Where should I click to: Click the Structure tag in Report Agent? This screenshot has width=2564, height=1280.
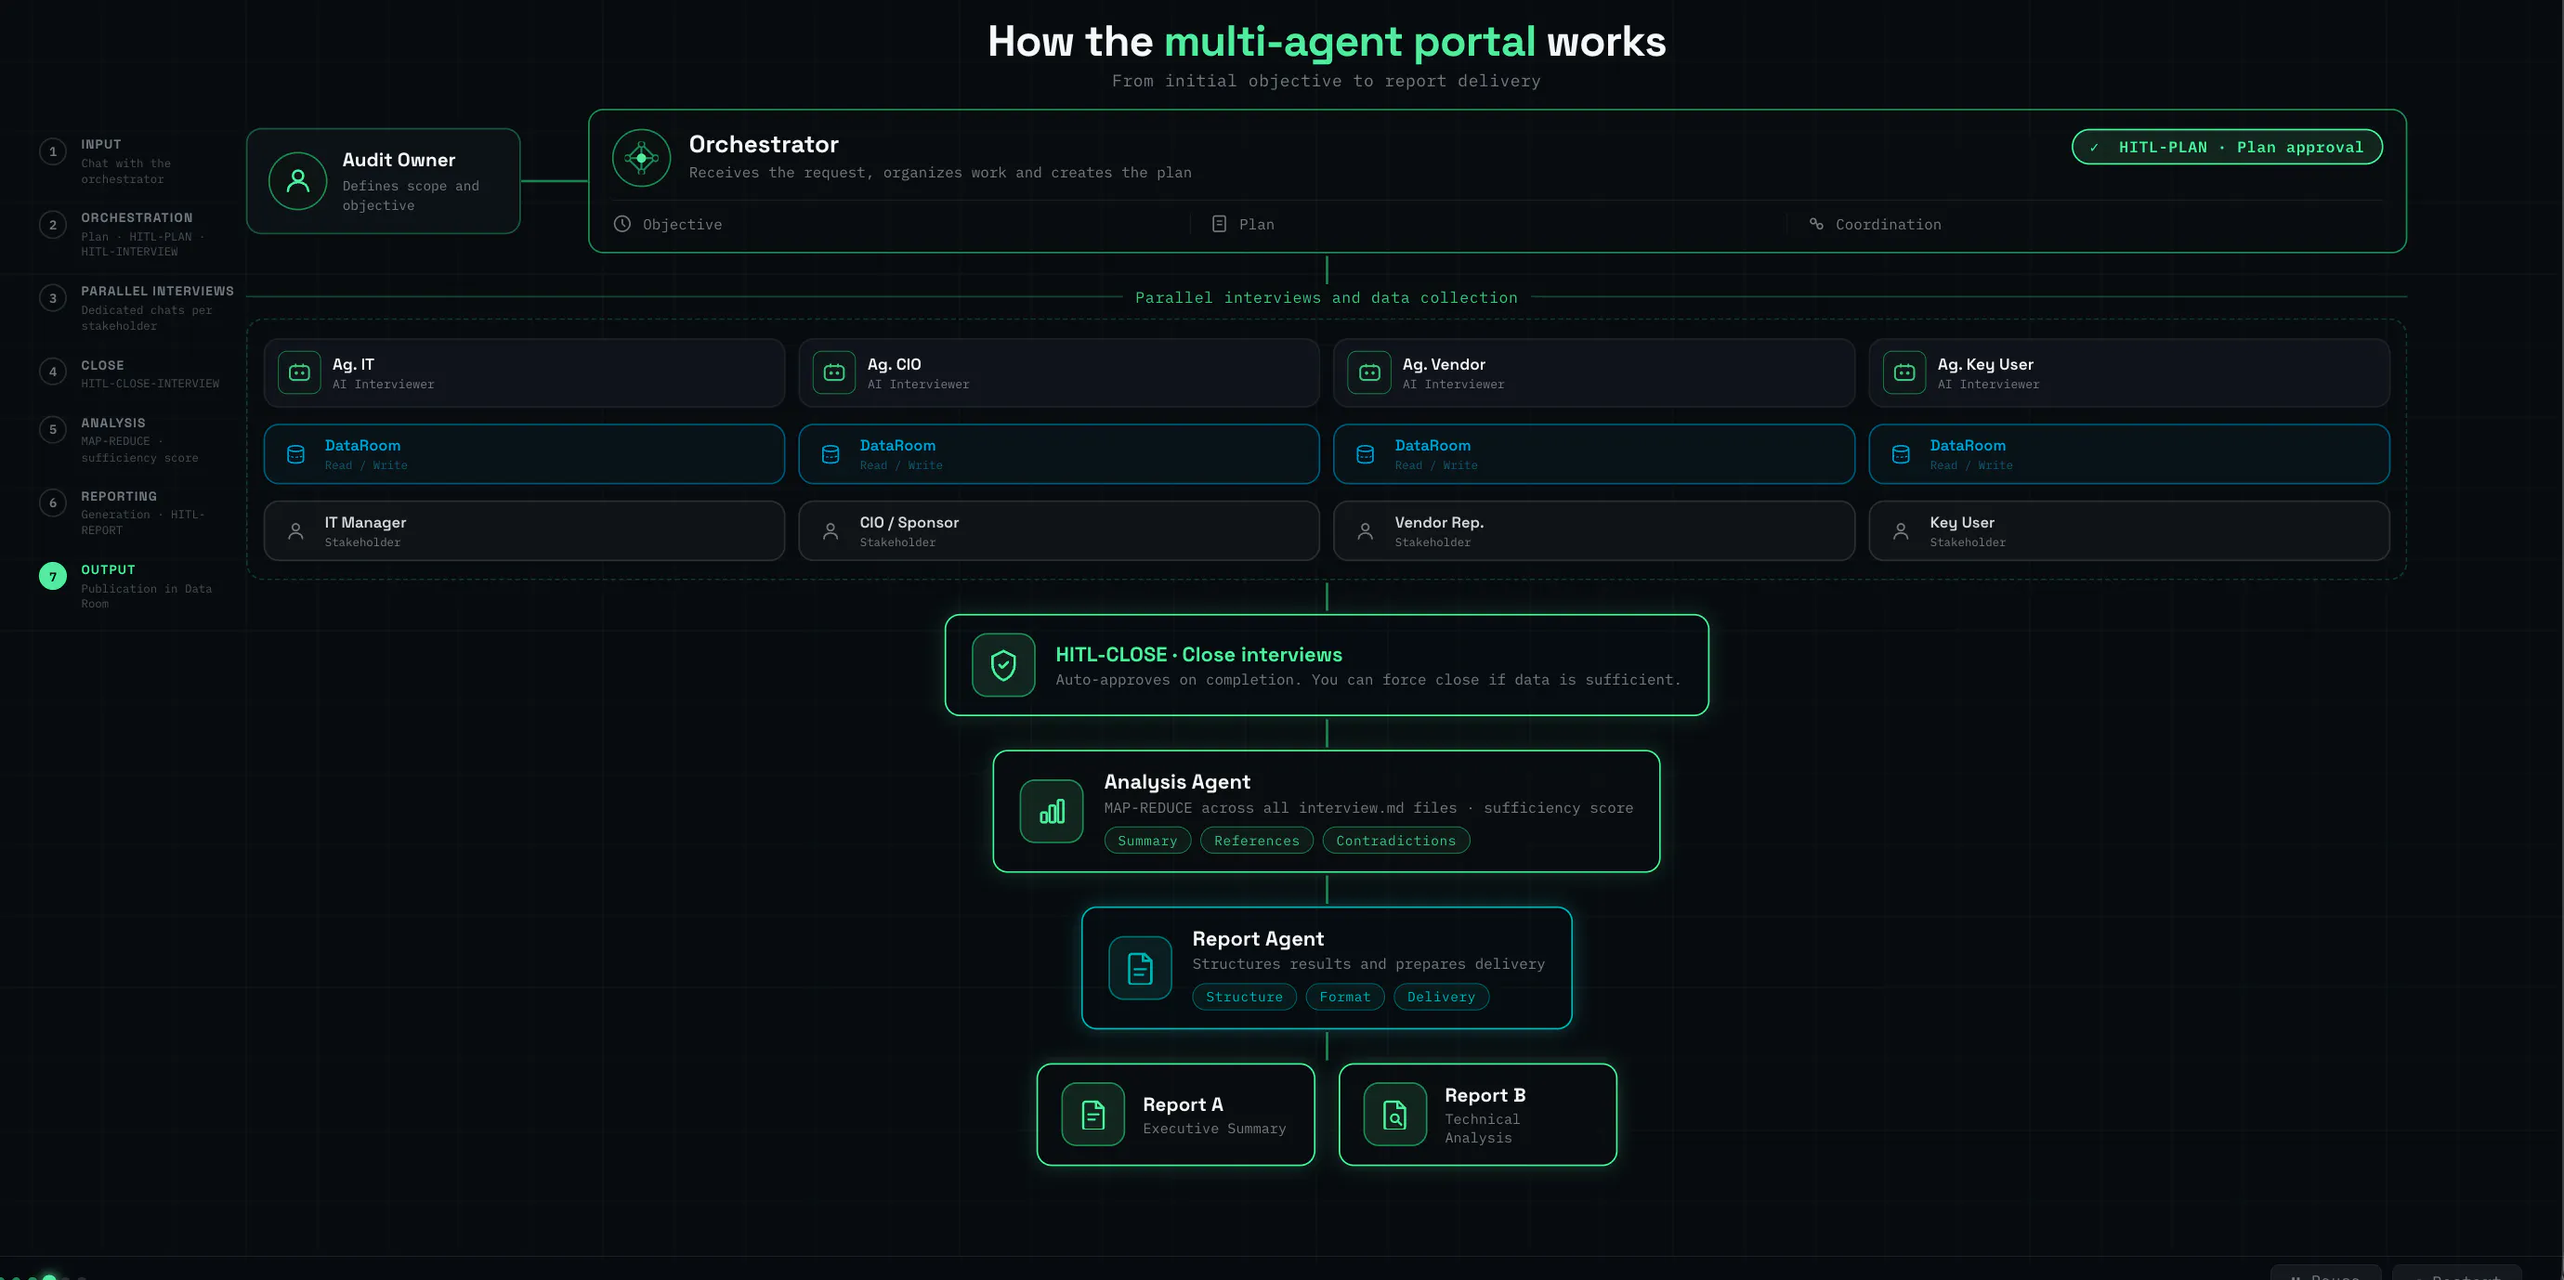click(1243, 997)
